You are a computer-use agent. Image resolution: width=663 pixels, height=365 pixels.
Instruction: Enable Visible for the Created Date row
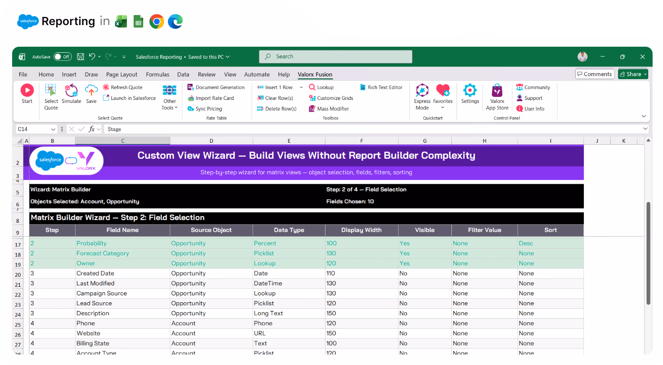point(403,273)
